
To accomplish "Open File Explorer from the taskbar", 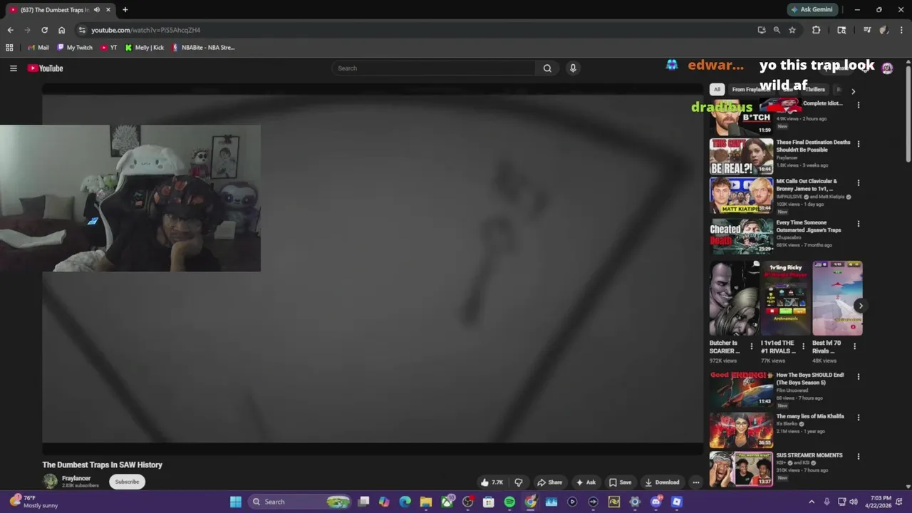I will 425,502.
